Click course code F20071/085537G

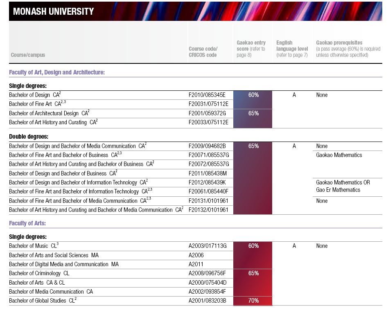pyautogui.click(x=209, y=155)
